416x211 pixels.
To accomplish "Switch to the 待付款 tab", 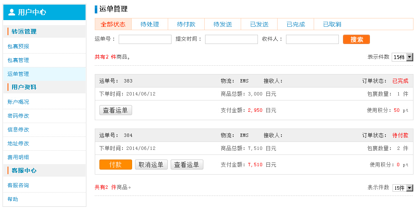I will (x=186, y=24).
